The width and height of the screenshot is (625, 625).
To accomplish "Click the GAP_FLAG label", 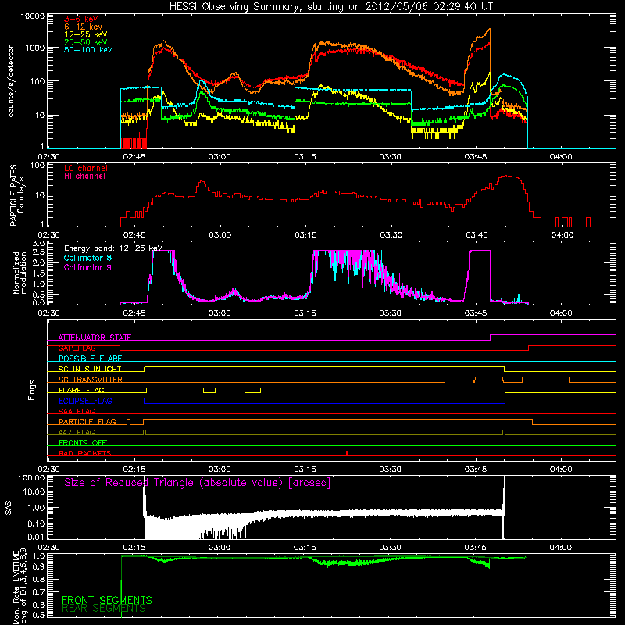I will pos(77,348).
